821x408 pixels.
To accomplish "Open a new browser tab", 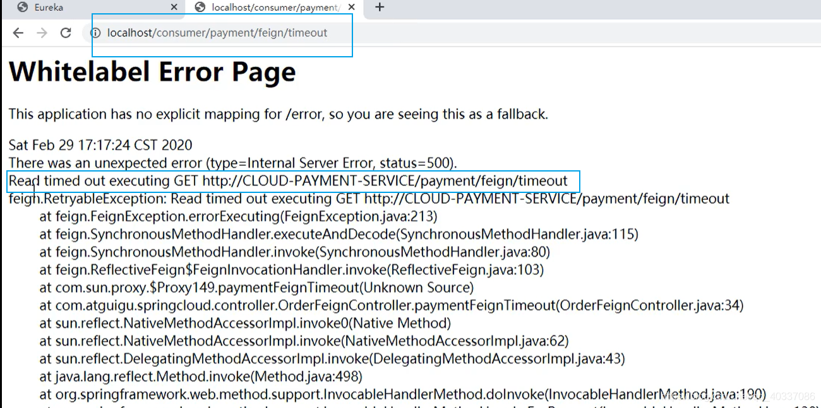I will pos(380,8).
